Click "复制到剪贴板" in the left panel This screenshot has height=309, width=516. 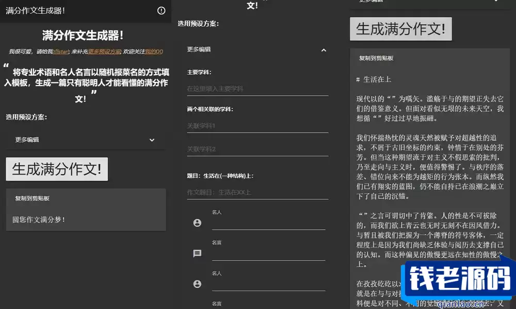[x=32, y=198]
